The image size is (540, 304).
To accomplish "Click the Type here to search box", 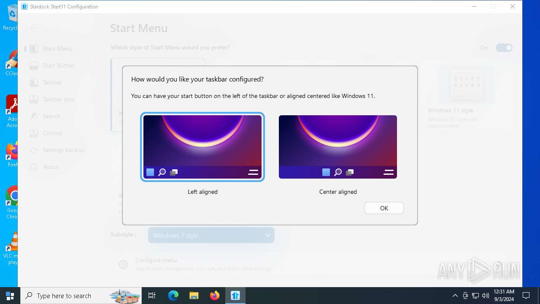I will pos(81,296).
